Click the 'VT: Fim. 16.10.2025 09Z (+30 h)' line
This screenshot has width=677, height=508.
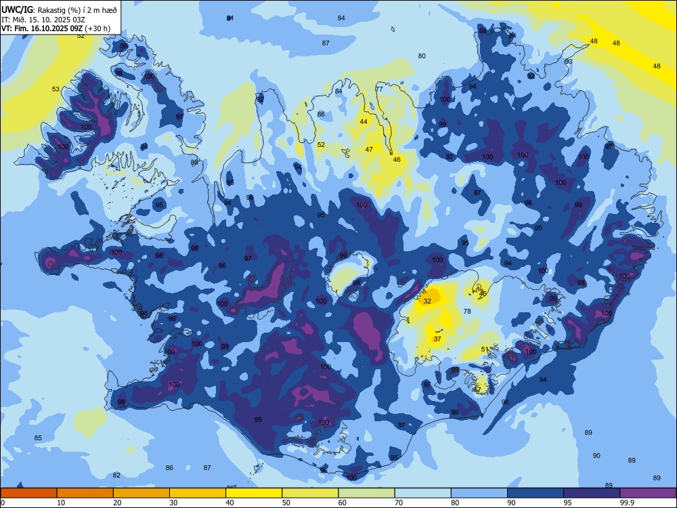[56, 28]
